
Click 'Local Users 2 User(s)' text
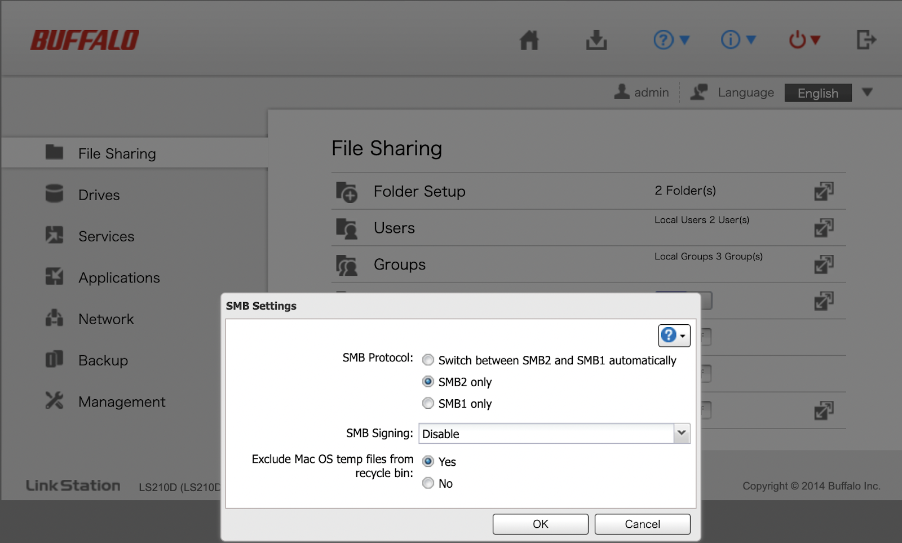pyautogui.click(x=702, y=220)
